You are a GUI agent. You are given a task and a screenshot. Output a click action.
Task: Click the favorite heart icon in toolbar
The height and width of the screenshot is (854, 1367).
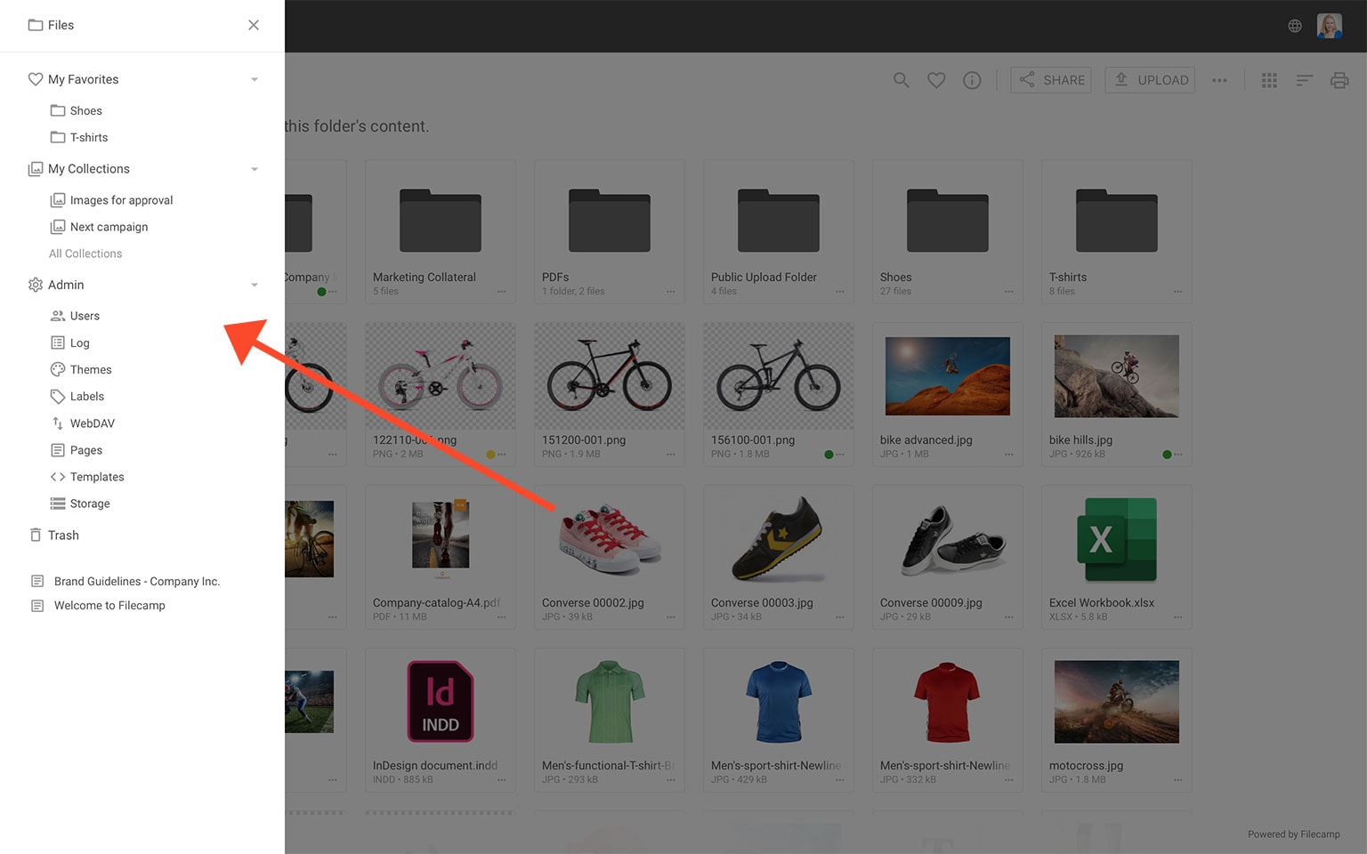point(936,80)
